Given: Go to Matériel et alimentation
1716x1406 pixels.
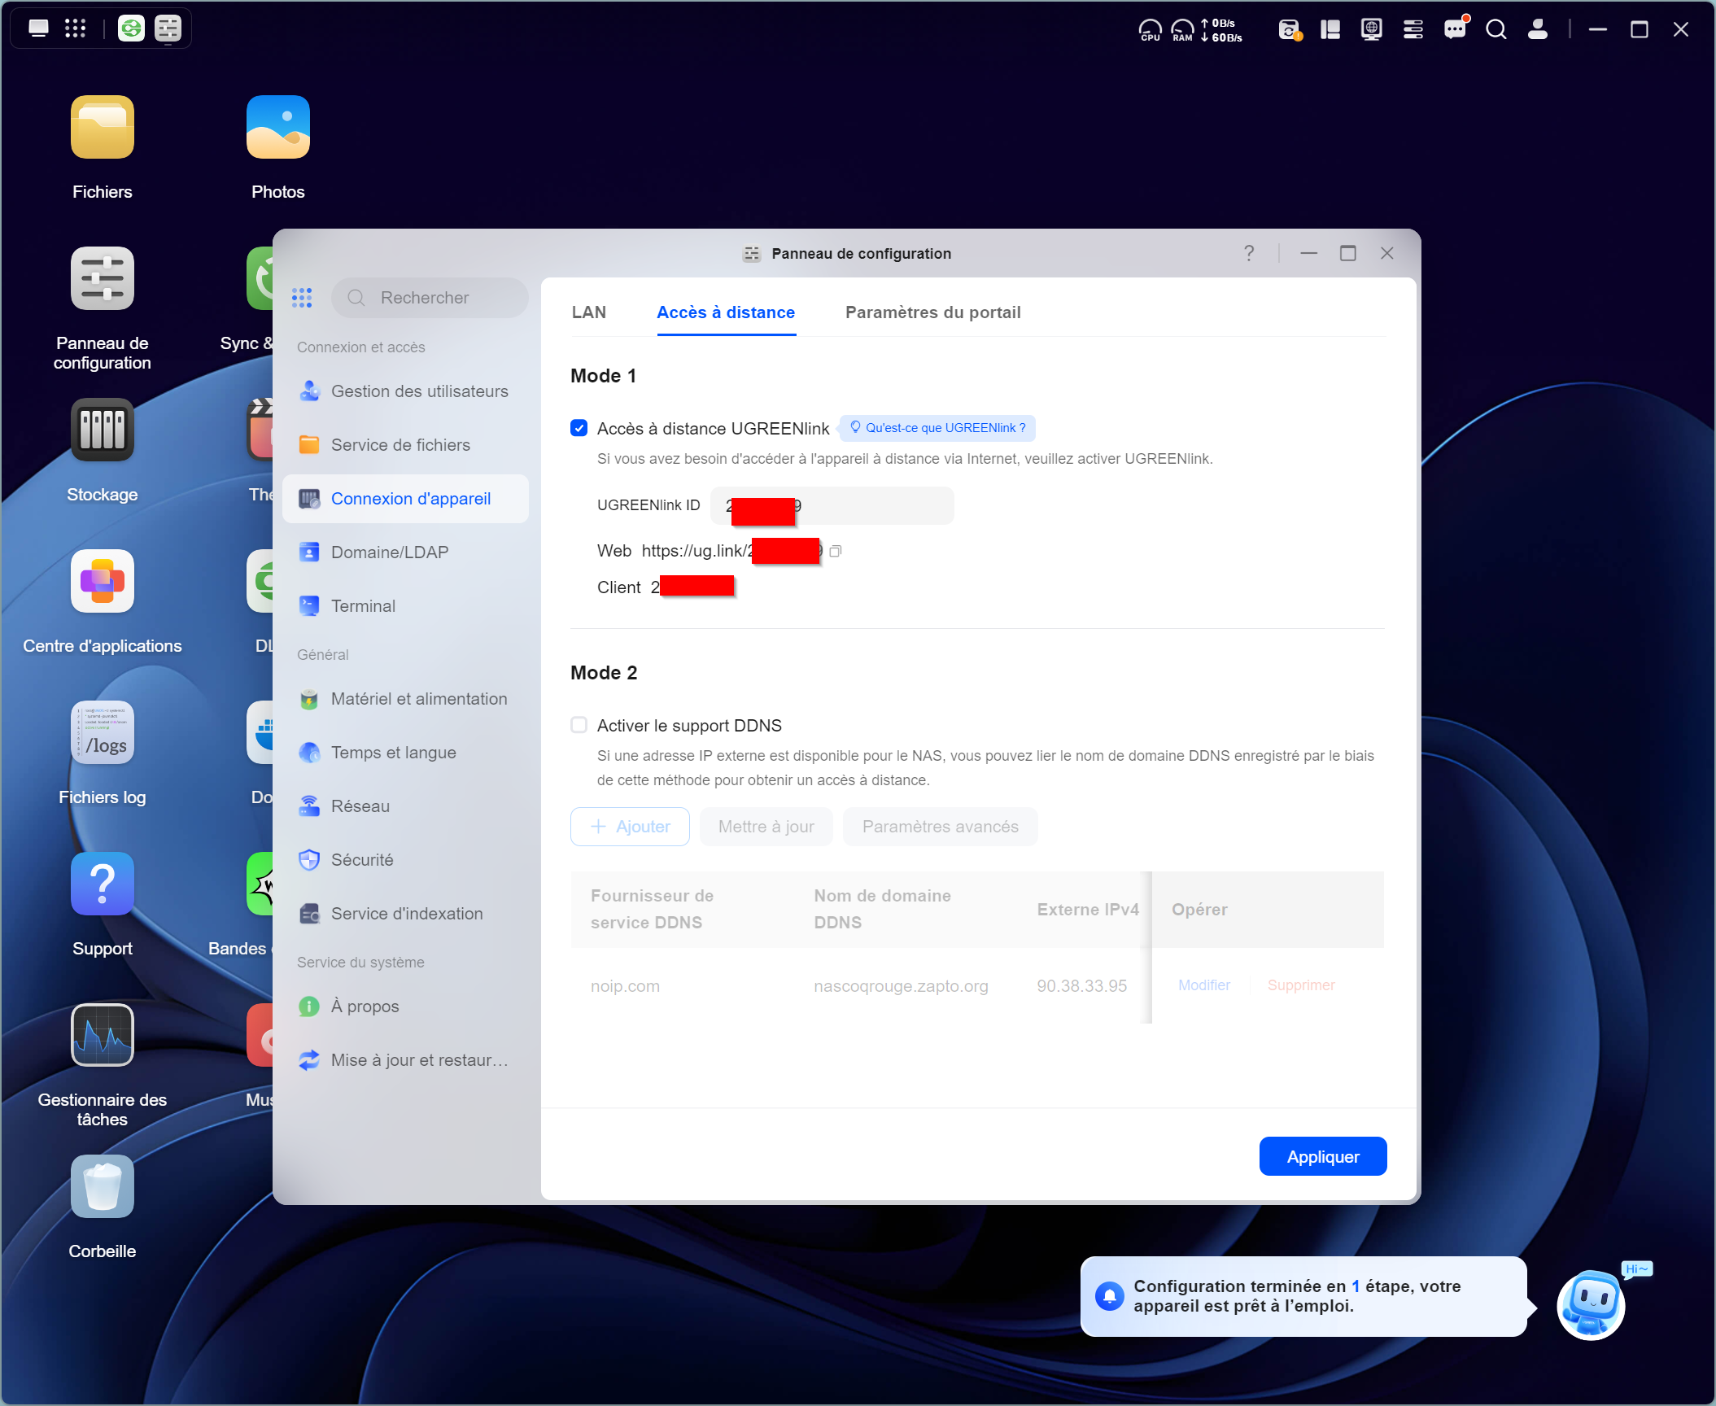Looking at the screenshot, I should point(405,699).
